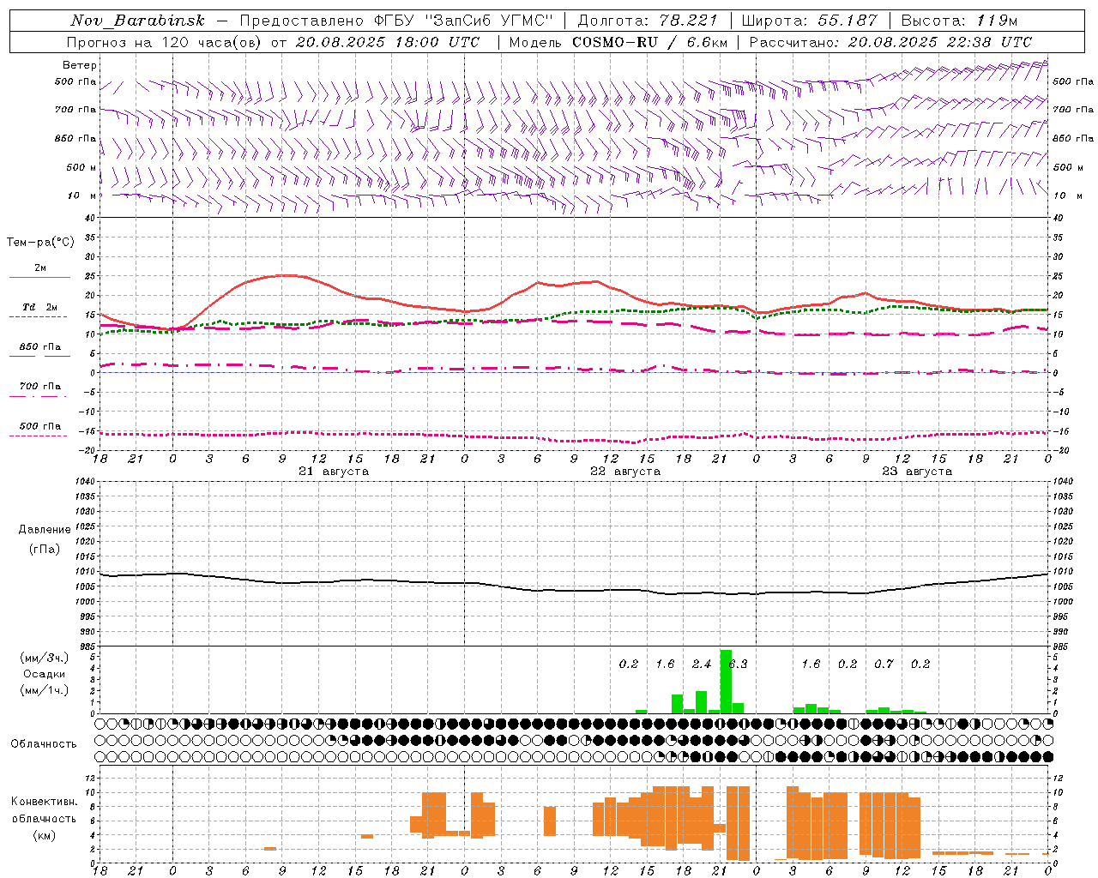
Task: Click the 2.4 precipitation total value
Action: tap(702, 665)
